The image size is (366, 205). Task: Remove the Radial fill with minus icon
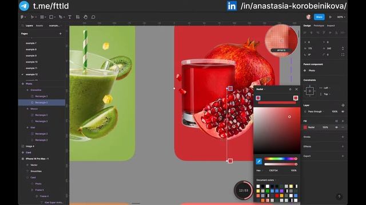pyautogui.click(x=343, y=128)
